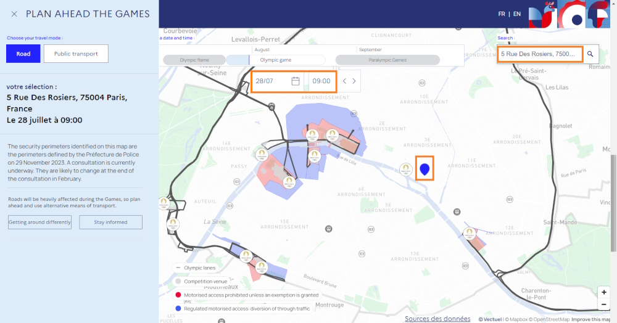This screenshot has height=323, width=617.
Task: Click the blue location pin marker
Action: tap(424, 169)
